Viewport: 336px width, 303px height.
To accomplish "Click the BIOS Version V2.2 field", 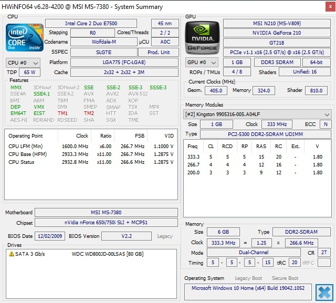I will click(x=127, y=236).
